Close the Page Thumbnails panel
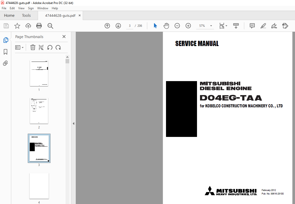 [x=64, y=37]
